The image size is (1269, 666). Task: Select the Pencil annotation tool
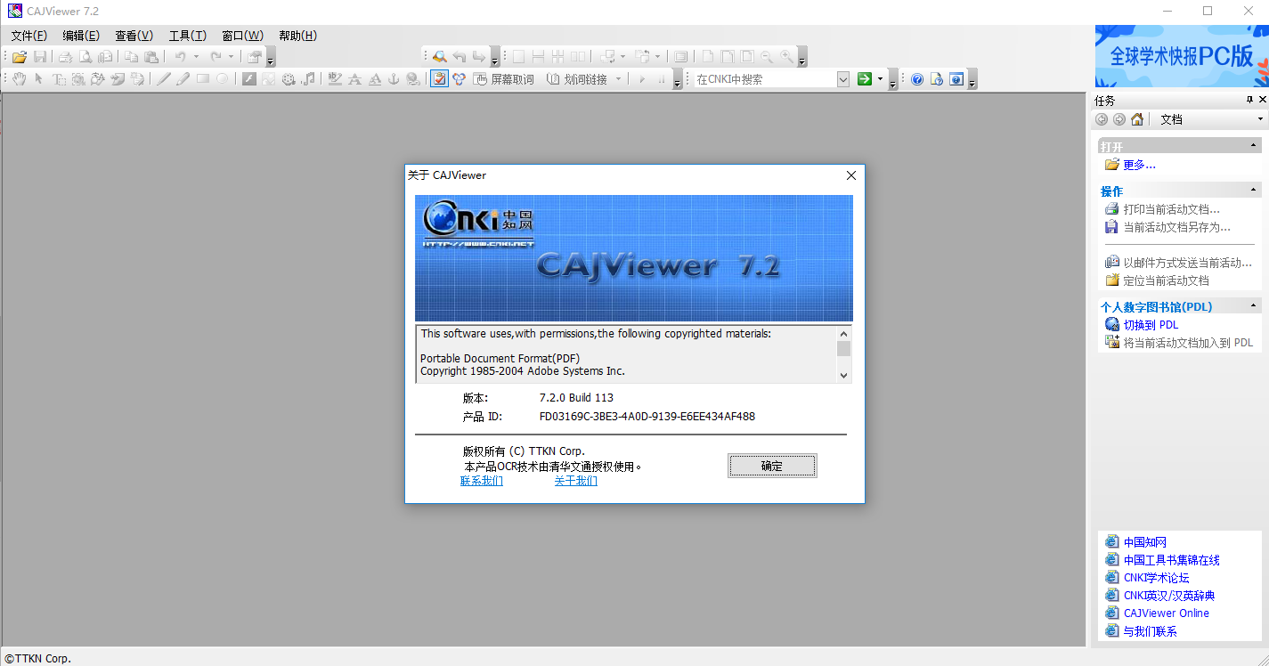[183, 79]
